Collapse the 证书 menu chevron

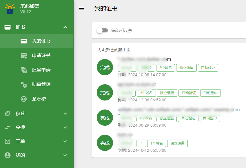(x=65, y=27)
